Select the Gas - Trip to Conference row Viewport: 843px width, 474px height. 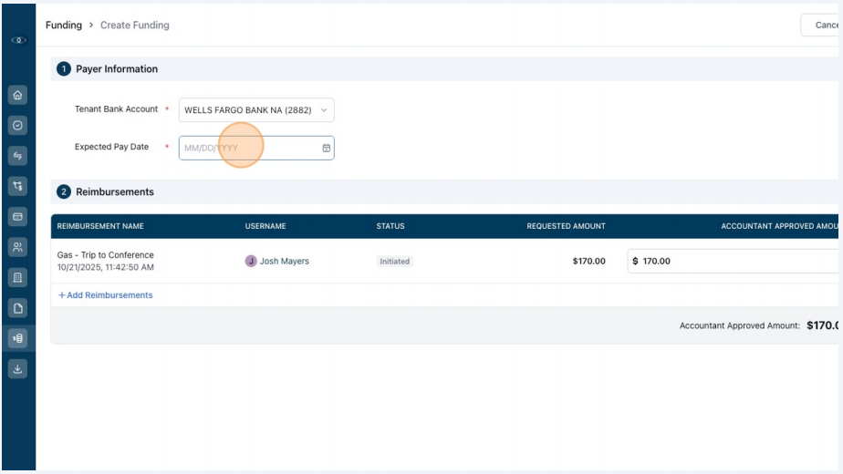click(446, 262)
